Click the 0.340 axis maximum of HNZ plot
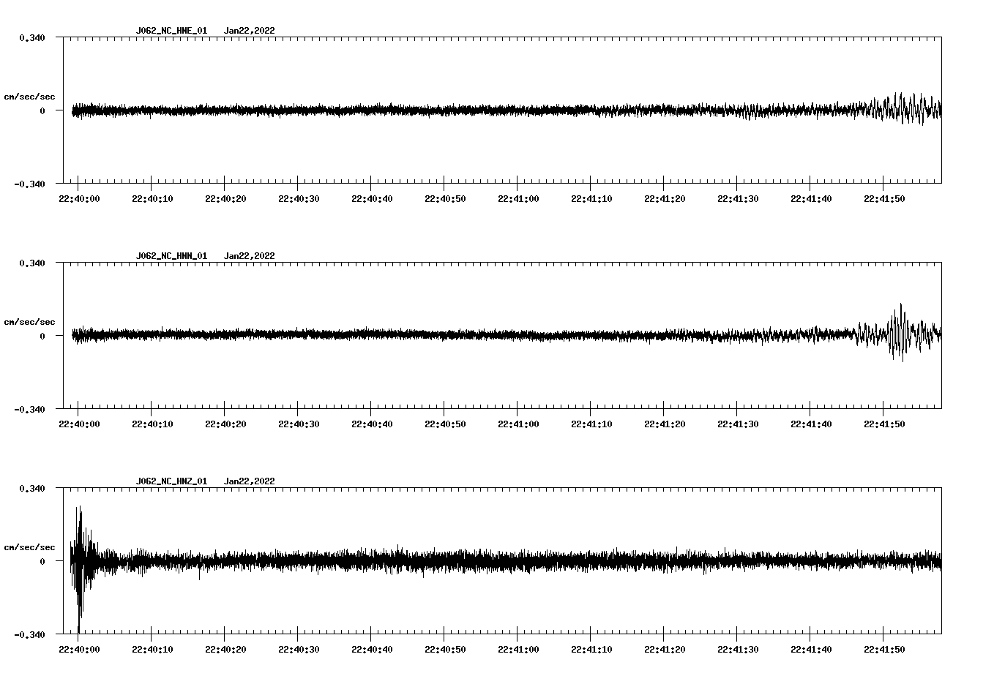This screenshot has width=994, height=676. (32, 488)
